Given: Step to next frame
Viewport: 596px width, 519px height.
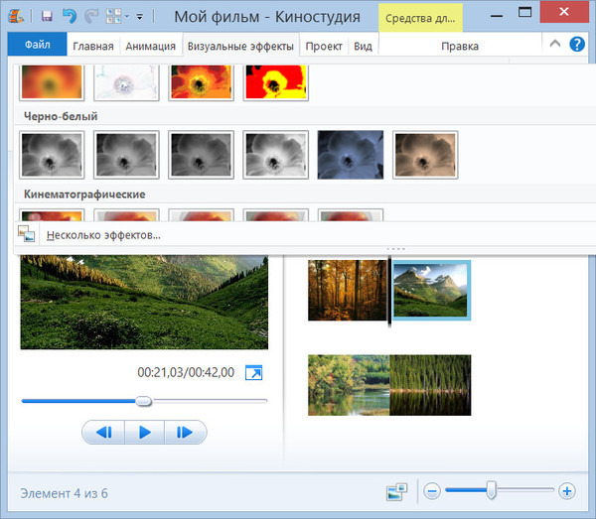Looking at the screenshot, I should 184,433.
